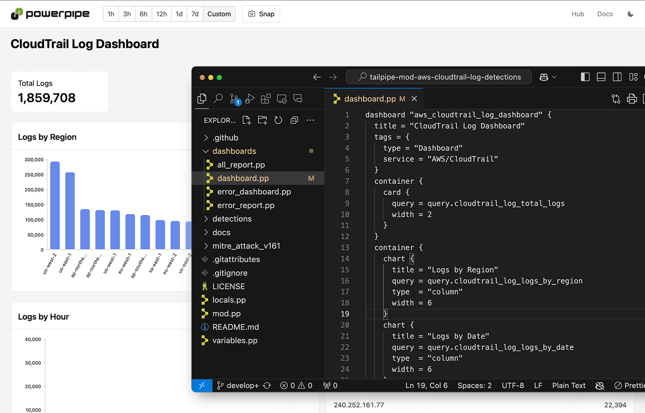Open the Hub menu item
This screenshot has height=413, width=645.
tap(578, 14)
